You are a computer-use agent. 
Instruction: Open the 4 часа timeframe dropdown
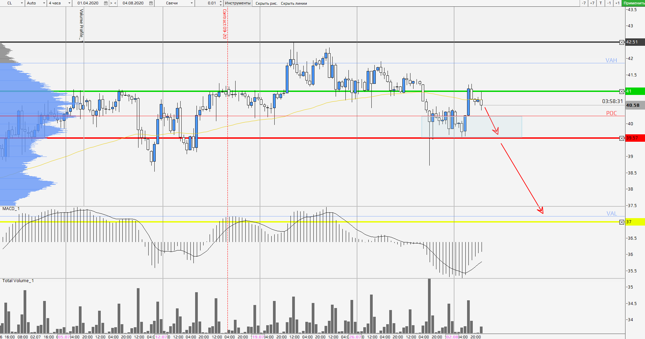tap(59, 3)
